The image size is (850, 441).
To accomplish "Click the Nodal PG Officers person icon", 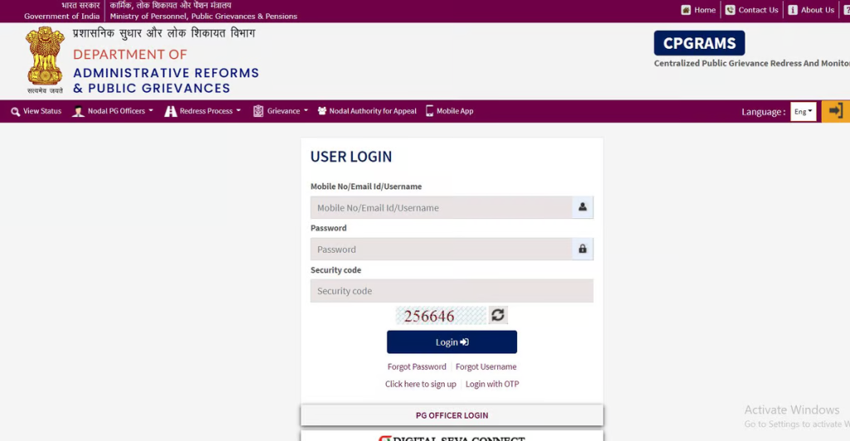I will [78, 111].
